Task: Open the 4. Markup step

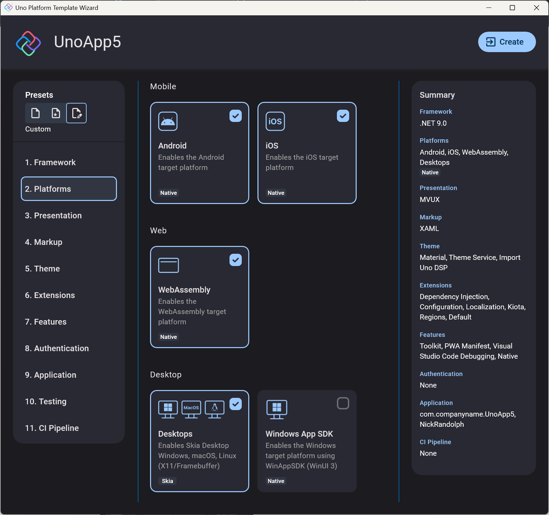Action: click(x=69, y=242)
